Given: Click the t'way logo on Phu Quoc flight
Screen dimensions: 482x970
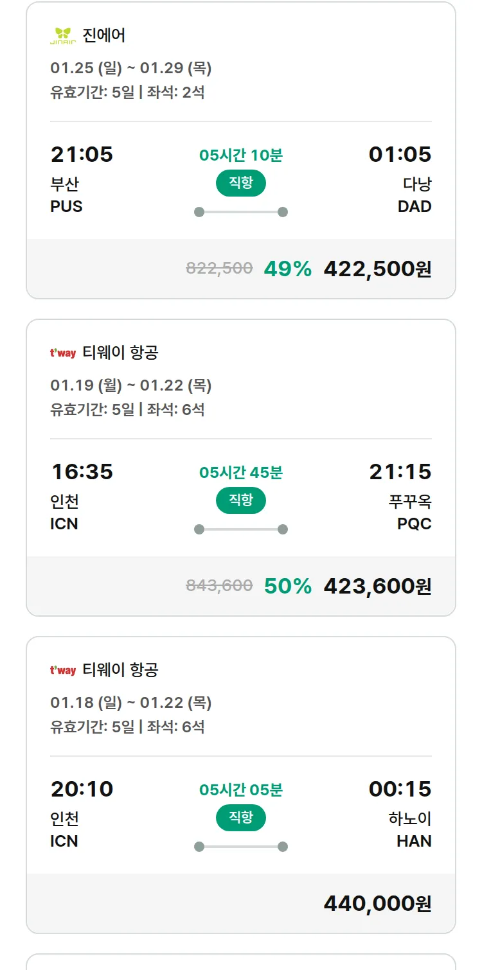Looking at the screenshot, I should 63,353.
